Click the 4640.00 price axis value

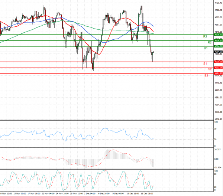pos(219,32)
